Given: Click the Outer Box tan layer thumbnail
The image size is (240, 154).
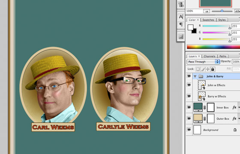Looking at the screenshot, I should tap(198, 118).
